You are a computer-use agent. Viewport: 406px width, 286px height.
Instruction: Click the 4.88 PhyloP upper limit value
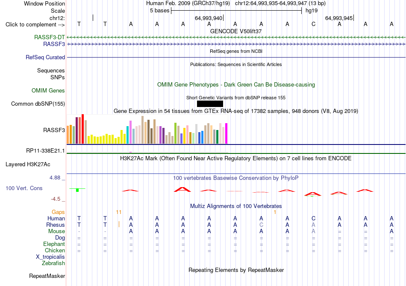tap(55, 178)
